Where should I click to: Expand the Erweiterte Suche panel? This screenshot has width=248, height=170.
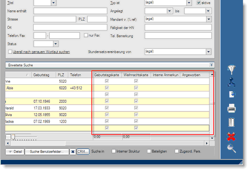211,65
